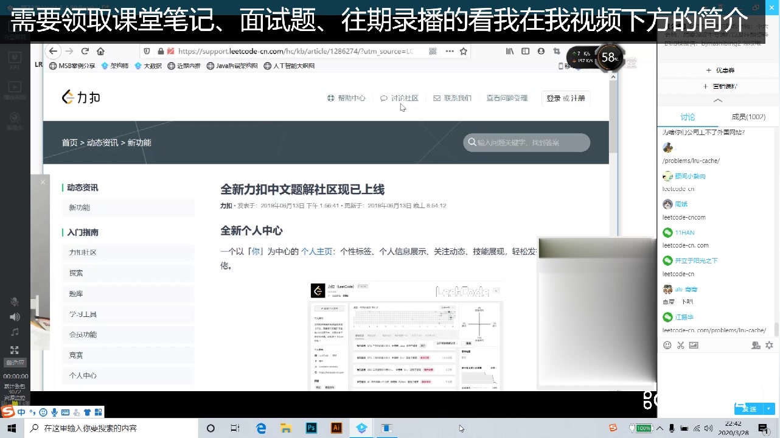Click the scissors screenshot icon in chat
The height and width of the screenshot is (438, 780).
pyautogui.click(x=681, y=345)
